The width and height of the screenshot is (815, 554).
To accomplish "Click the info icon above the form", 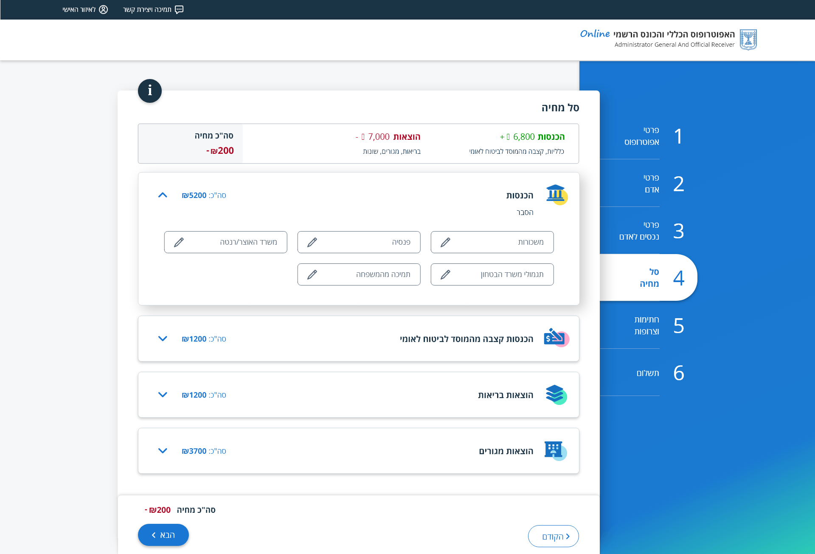I will 149,90.
